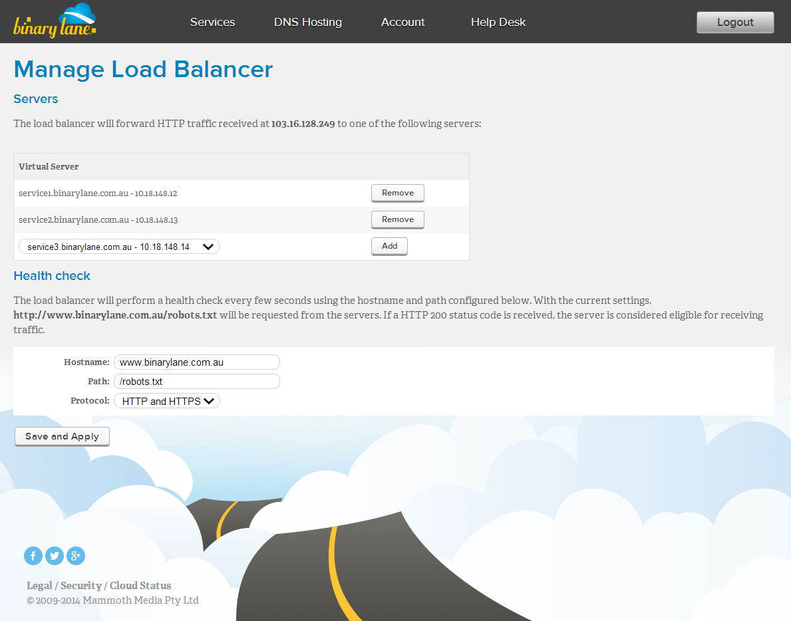Focus the Path input field
This screenshot has height=621, width=791.
(x=197, y=382)
